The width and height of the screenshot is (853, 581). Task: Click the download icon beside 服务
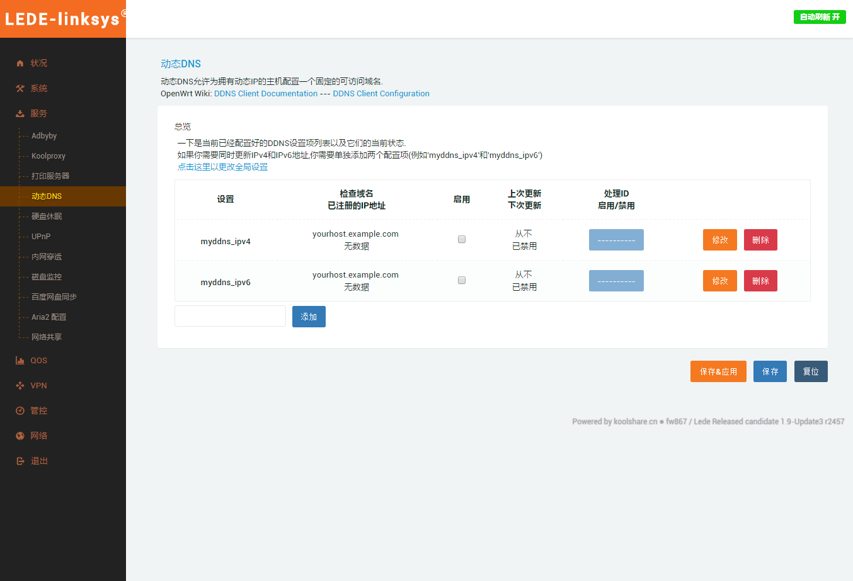click(20, 114)
